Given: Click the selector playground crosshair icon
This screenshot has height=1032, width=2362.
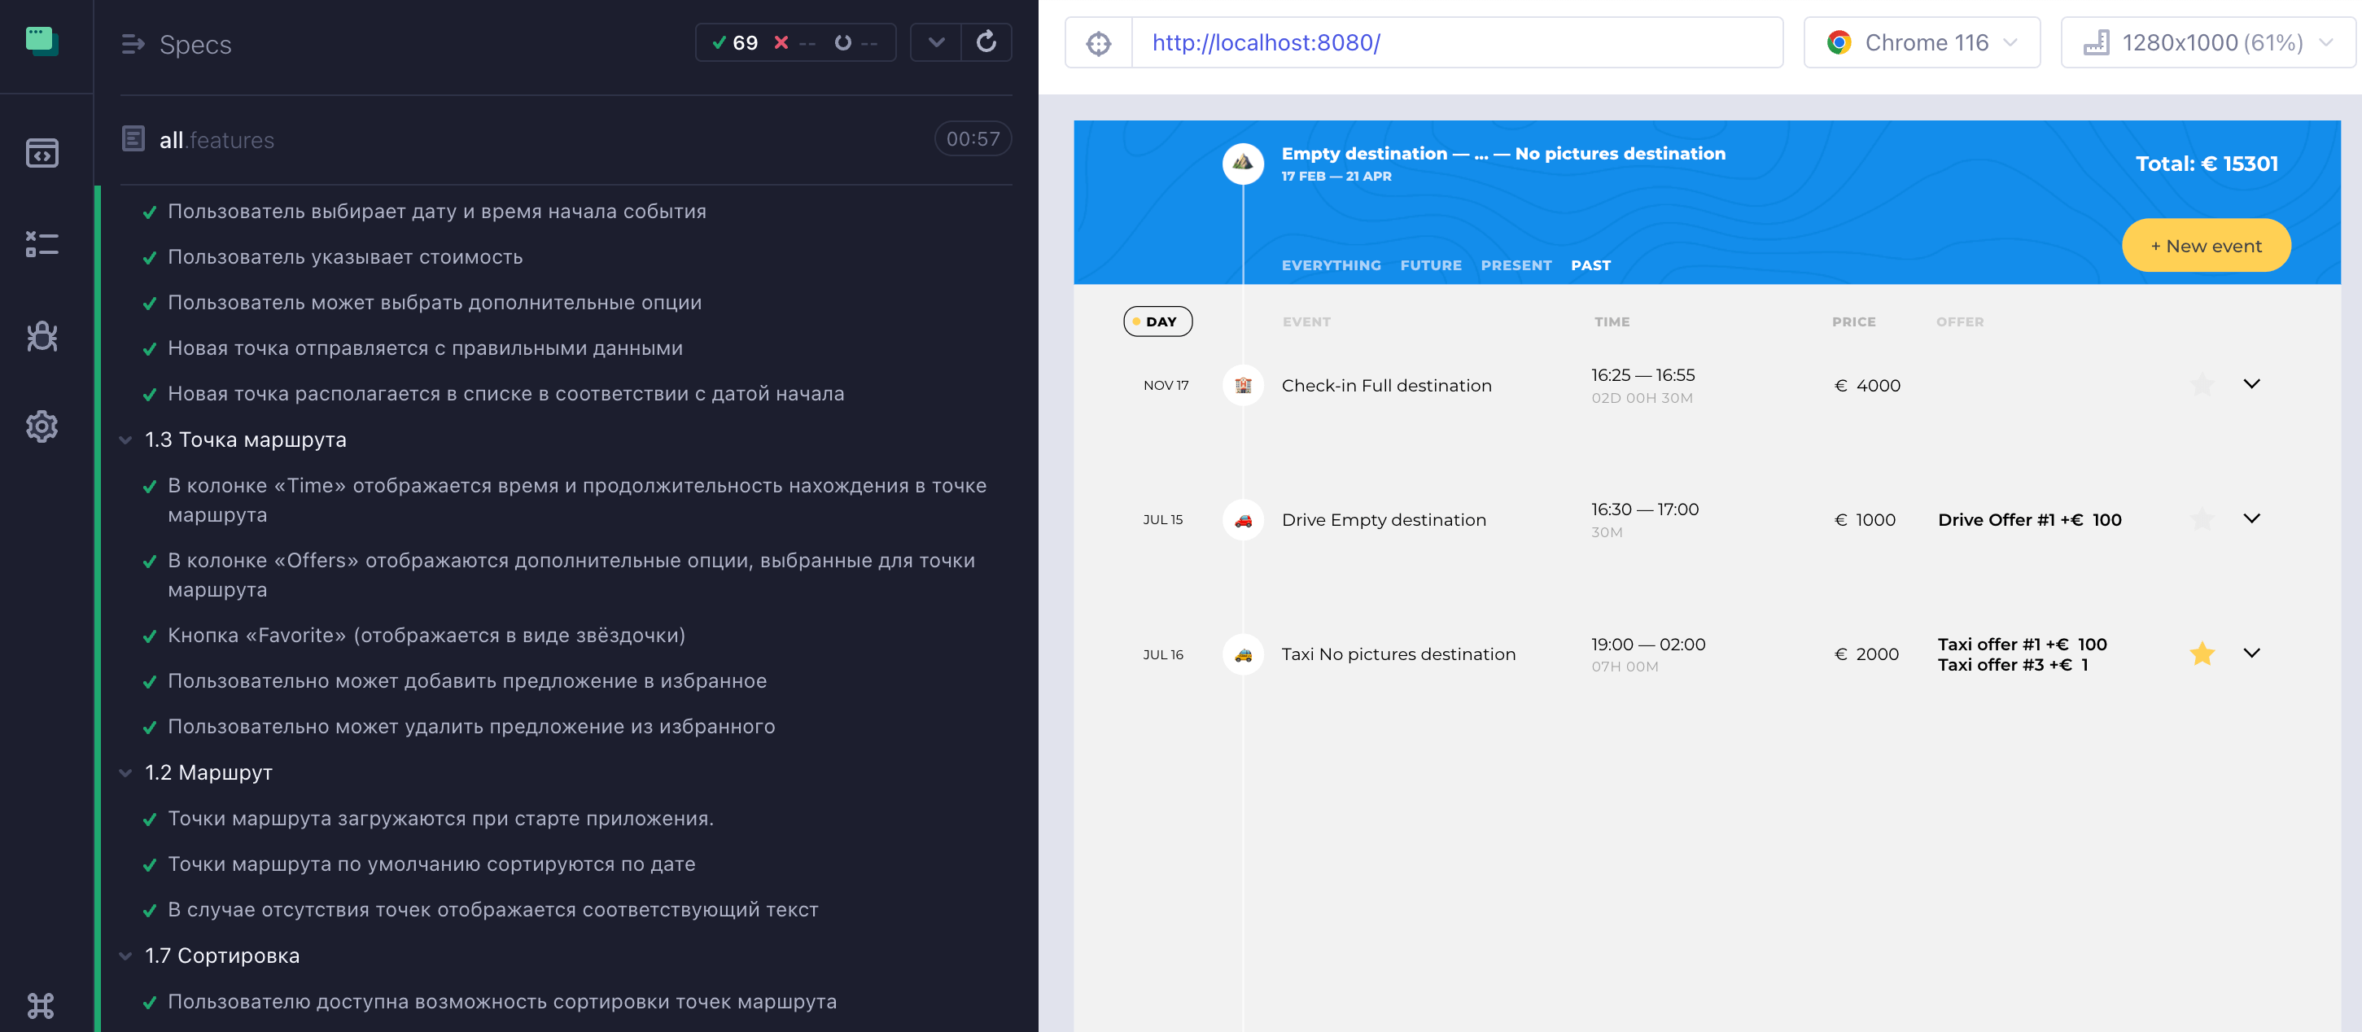Looking at the screenshot, I should (x=1099, y=43).
